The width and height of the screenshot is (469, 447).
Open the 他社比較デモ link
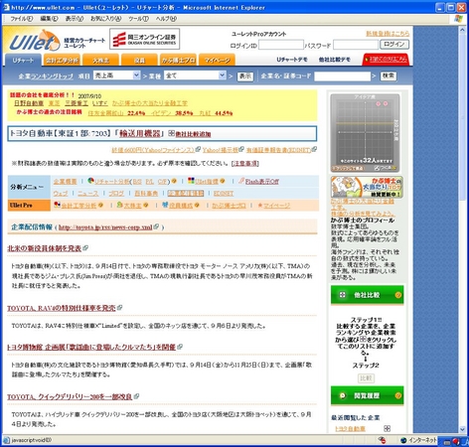click(x=334, y=60)
